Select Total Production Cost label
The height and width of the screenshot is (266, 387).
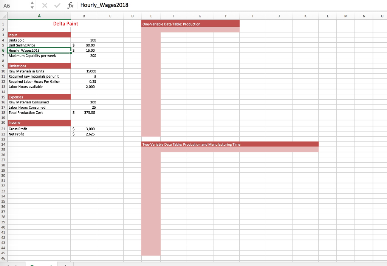(x=39, y=112)
